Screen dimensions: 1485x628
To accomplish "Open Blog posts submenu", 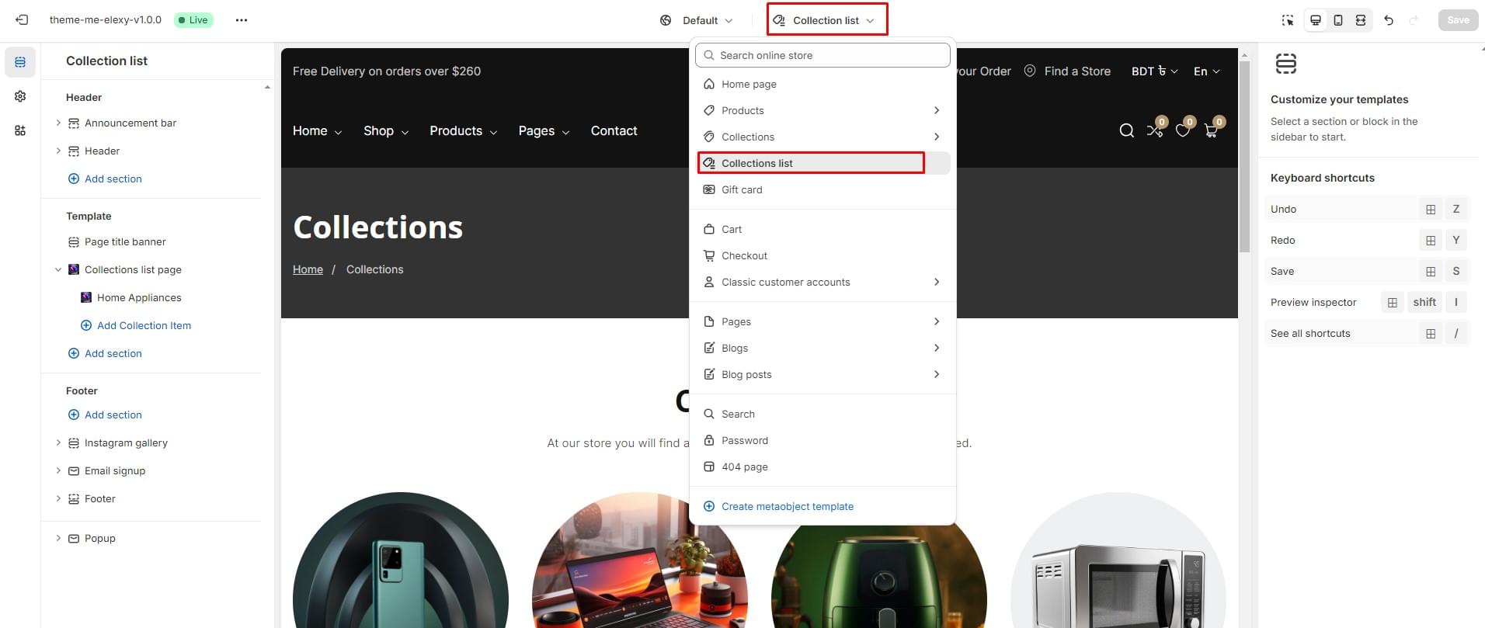I will (x=822, y=374).
